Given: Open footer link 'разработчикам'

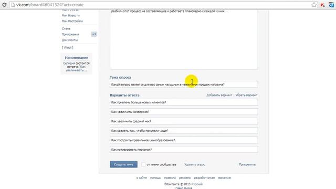Looking at the screenshot, I should [204, 177].
